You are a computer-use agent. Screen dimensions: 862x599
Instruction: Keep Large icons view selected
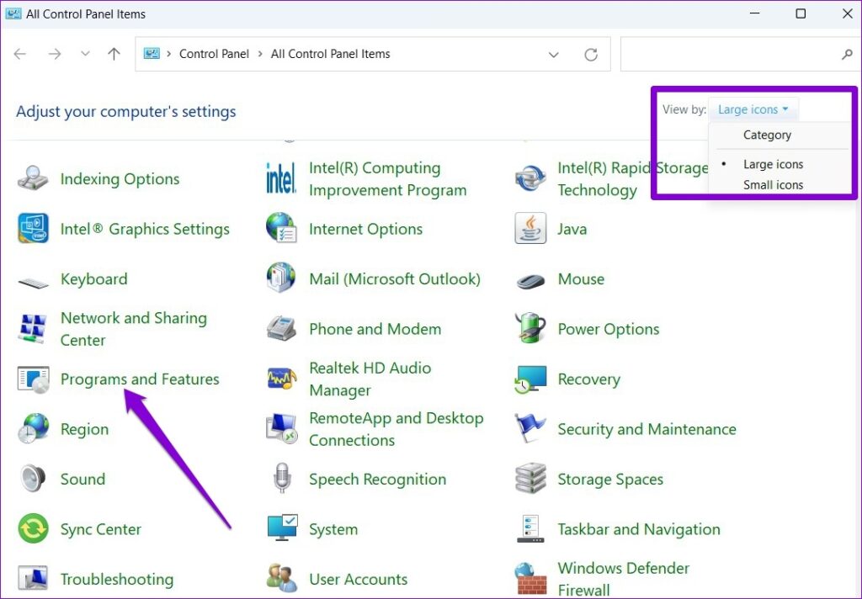coord(774,163)
